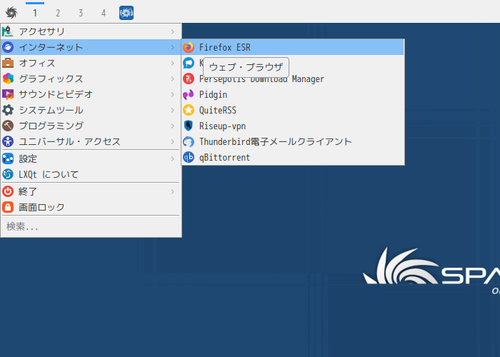This screenshot has width=500, height=357.
Task: Expand the アクセサリ submenu arrow
Action: click(x=173, y=31)
